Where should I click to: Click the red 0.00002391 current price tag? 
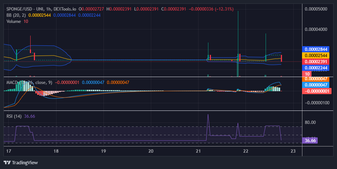pyautogui.click(x=316, y=62)
